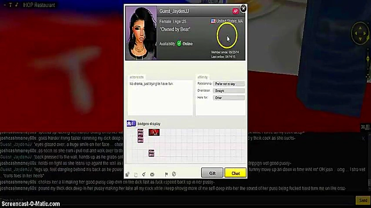The image size is (371, 208).
Task: Close the Guest_JaydenJJ profile card
Action: click(243, 9)
